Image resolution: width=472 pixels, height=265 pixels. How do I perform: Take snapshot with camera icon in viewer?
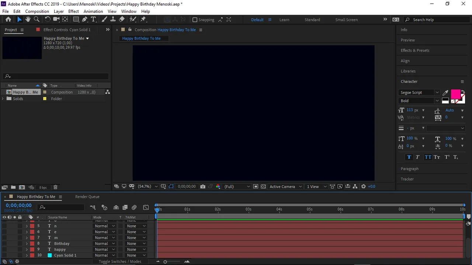pos(203,187)
